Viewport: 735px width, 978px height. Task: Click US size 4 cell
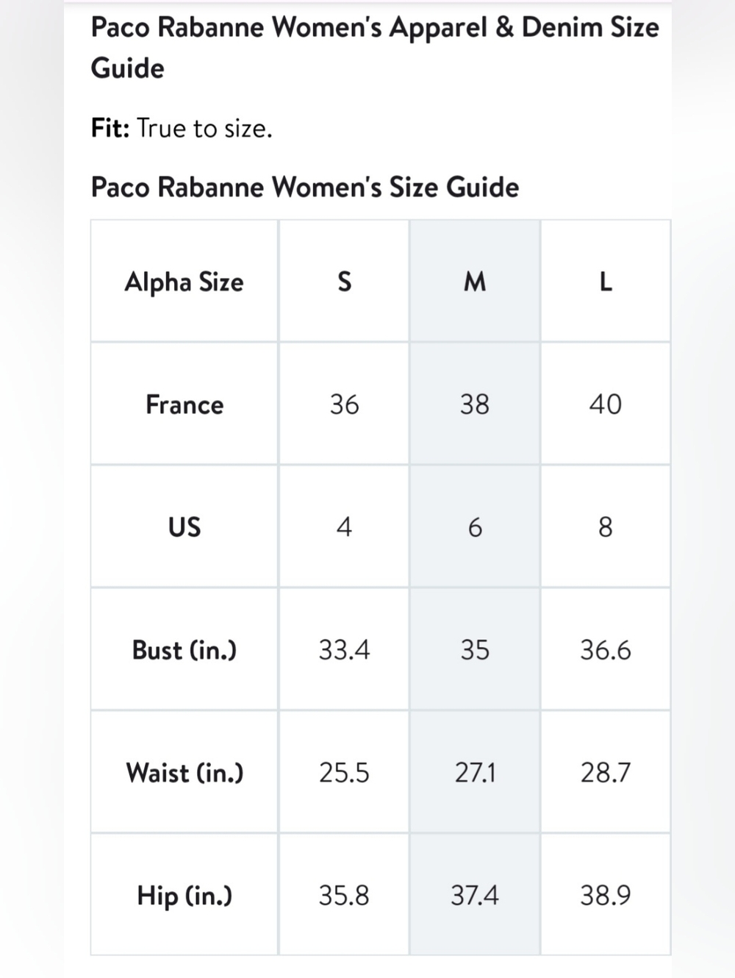344,527
